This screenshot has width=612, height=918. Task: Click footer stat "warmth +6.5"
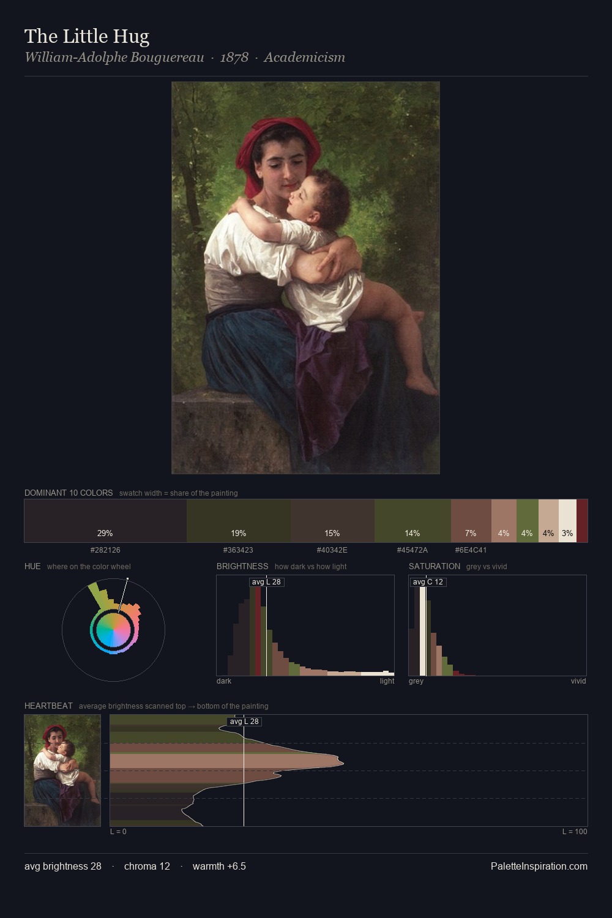219,866
